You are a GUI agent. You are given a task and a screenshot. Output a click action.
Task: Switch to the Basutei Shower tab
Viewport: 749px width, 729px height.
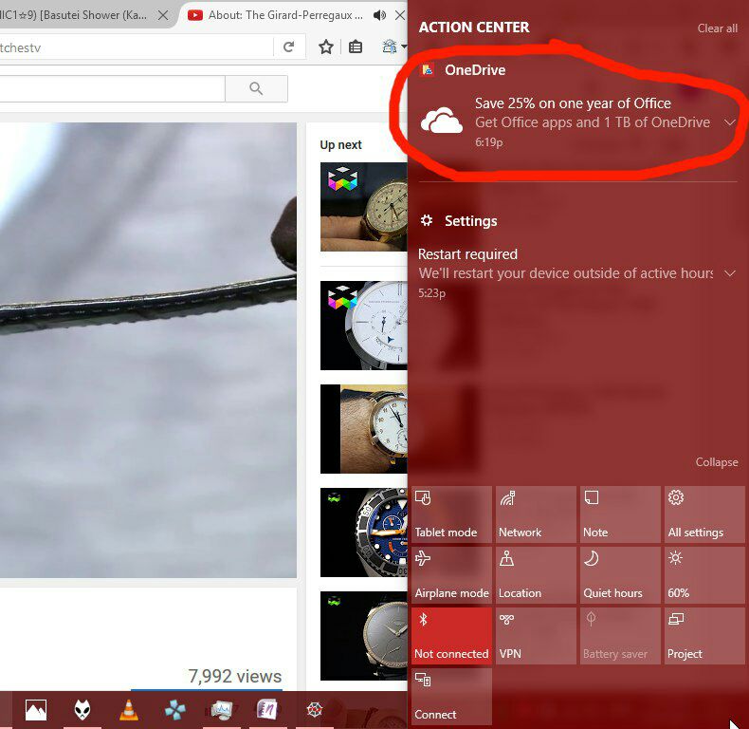74,15
